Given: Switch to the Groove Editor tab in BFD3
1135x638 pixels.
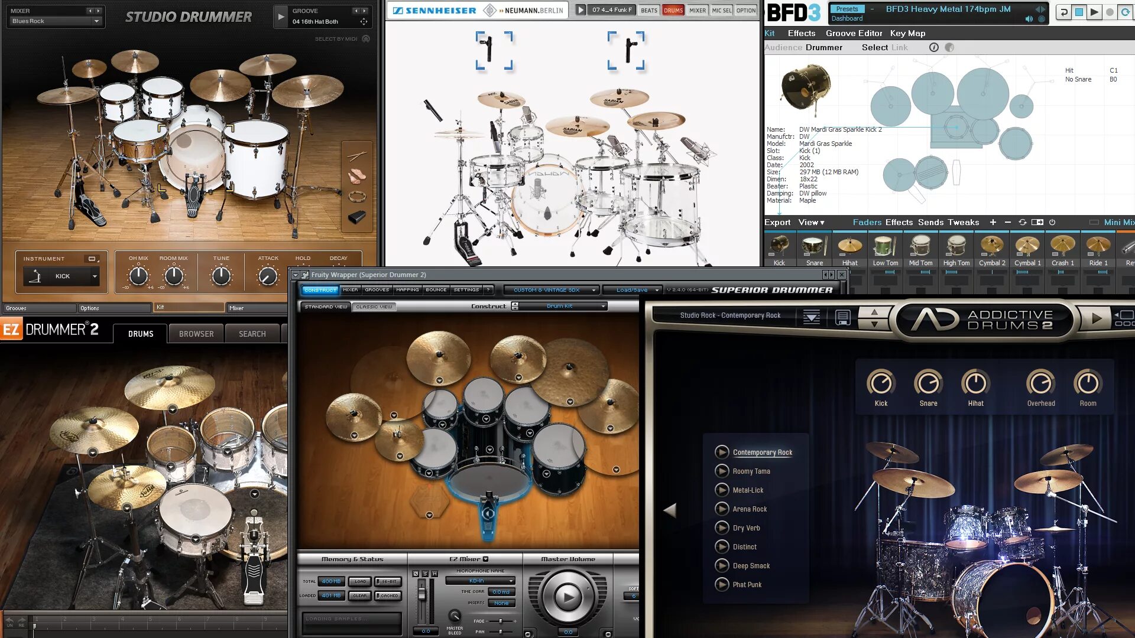Looking at the screenshot, I should click(854, 34).
